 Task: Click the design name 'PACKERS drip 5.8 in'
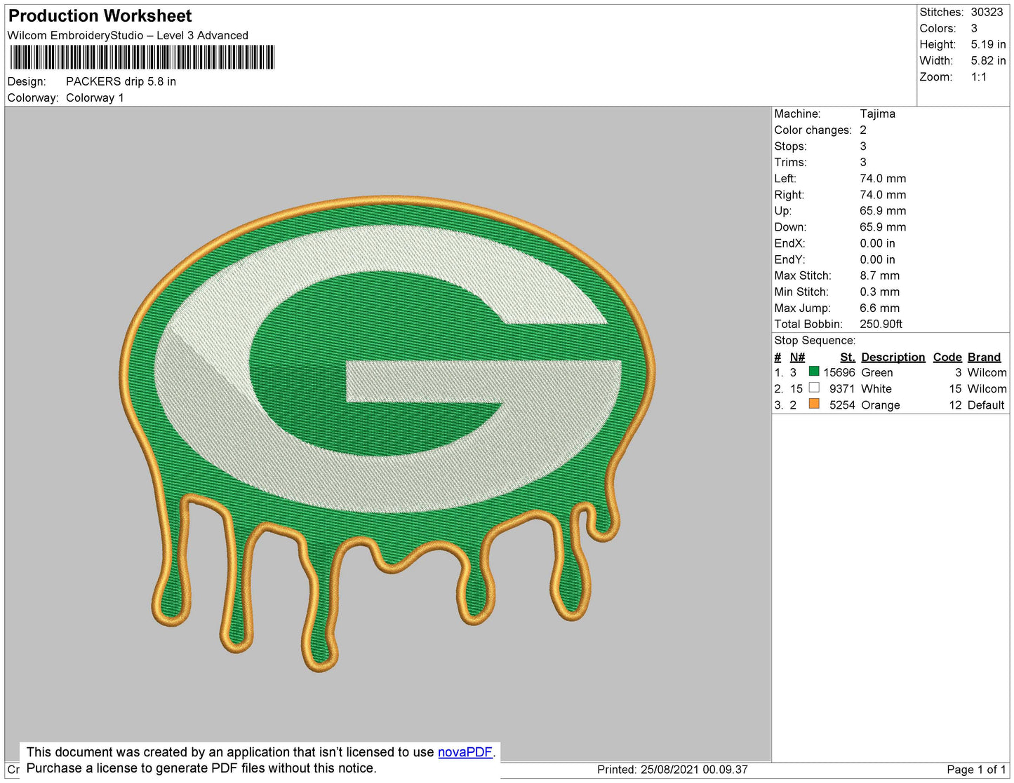[121, 82]
